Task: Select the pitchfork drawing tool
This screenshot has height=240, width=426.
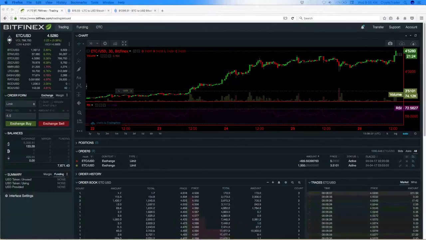Action: coord(79,61)
